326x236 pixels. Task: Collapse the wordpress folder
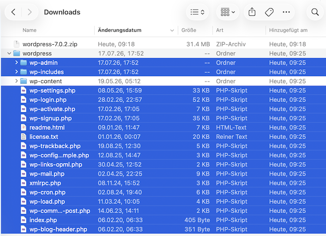pyautogui.click(x=9, y=54)
